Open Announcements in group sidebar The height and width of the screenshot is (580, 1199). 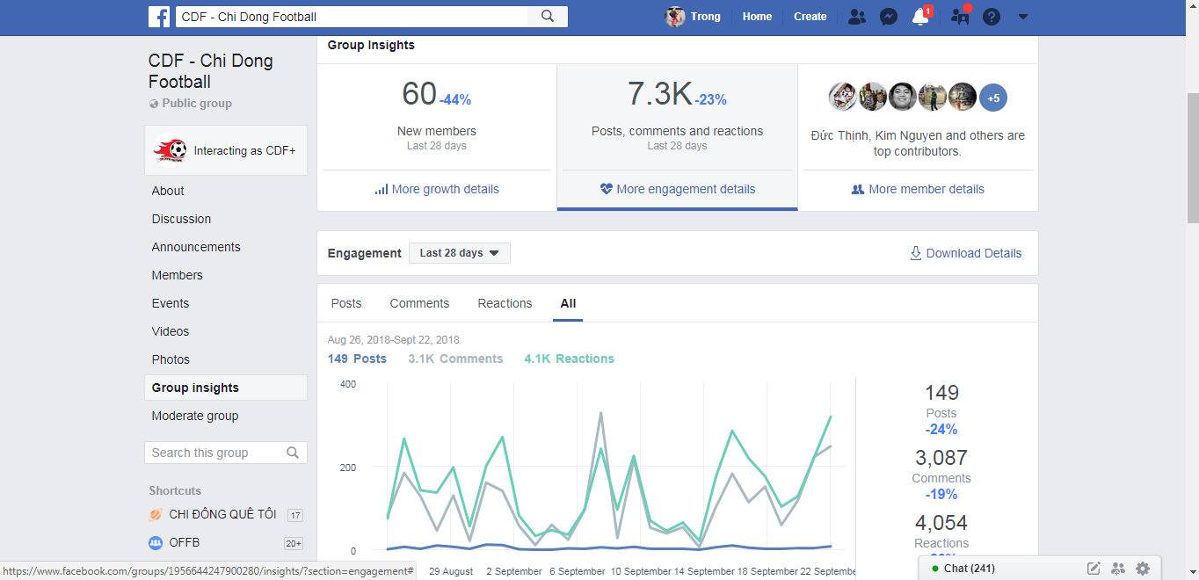click(196, 247)
